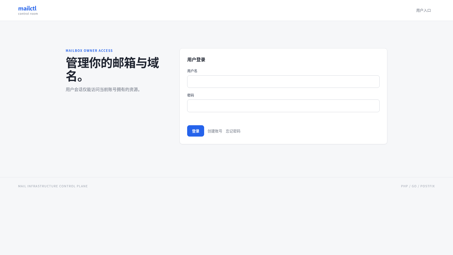
Task: Click MAIL INFRASTRUCTURE CONTROL PLANE footer text
Action: (53, 186)
